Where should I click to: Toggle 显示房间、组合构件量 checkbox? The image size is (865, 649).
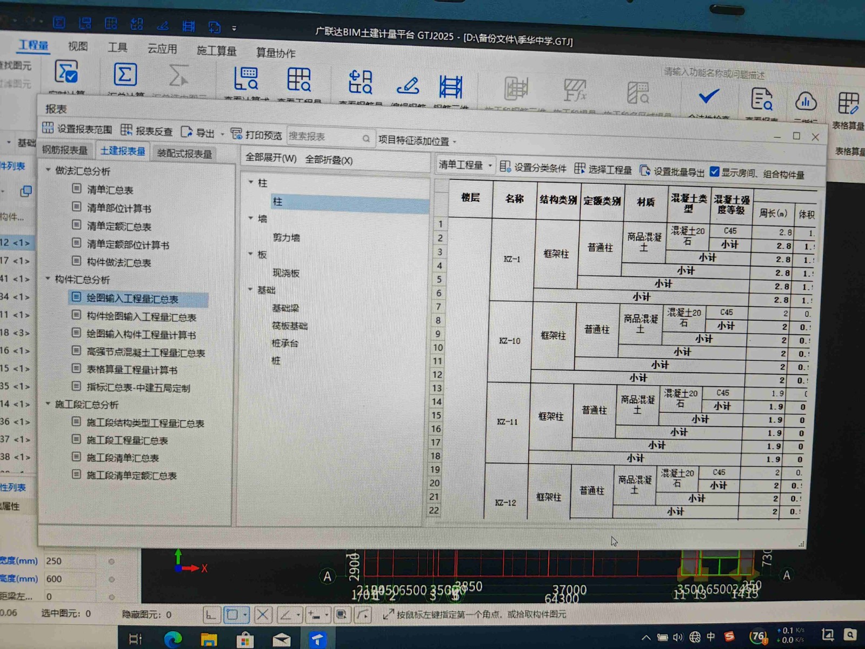tap(714, 171)
